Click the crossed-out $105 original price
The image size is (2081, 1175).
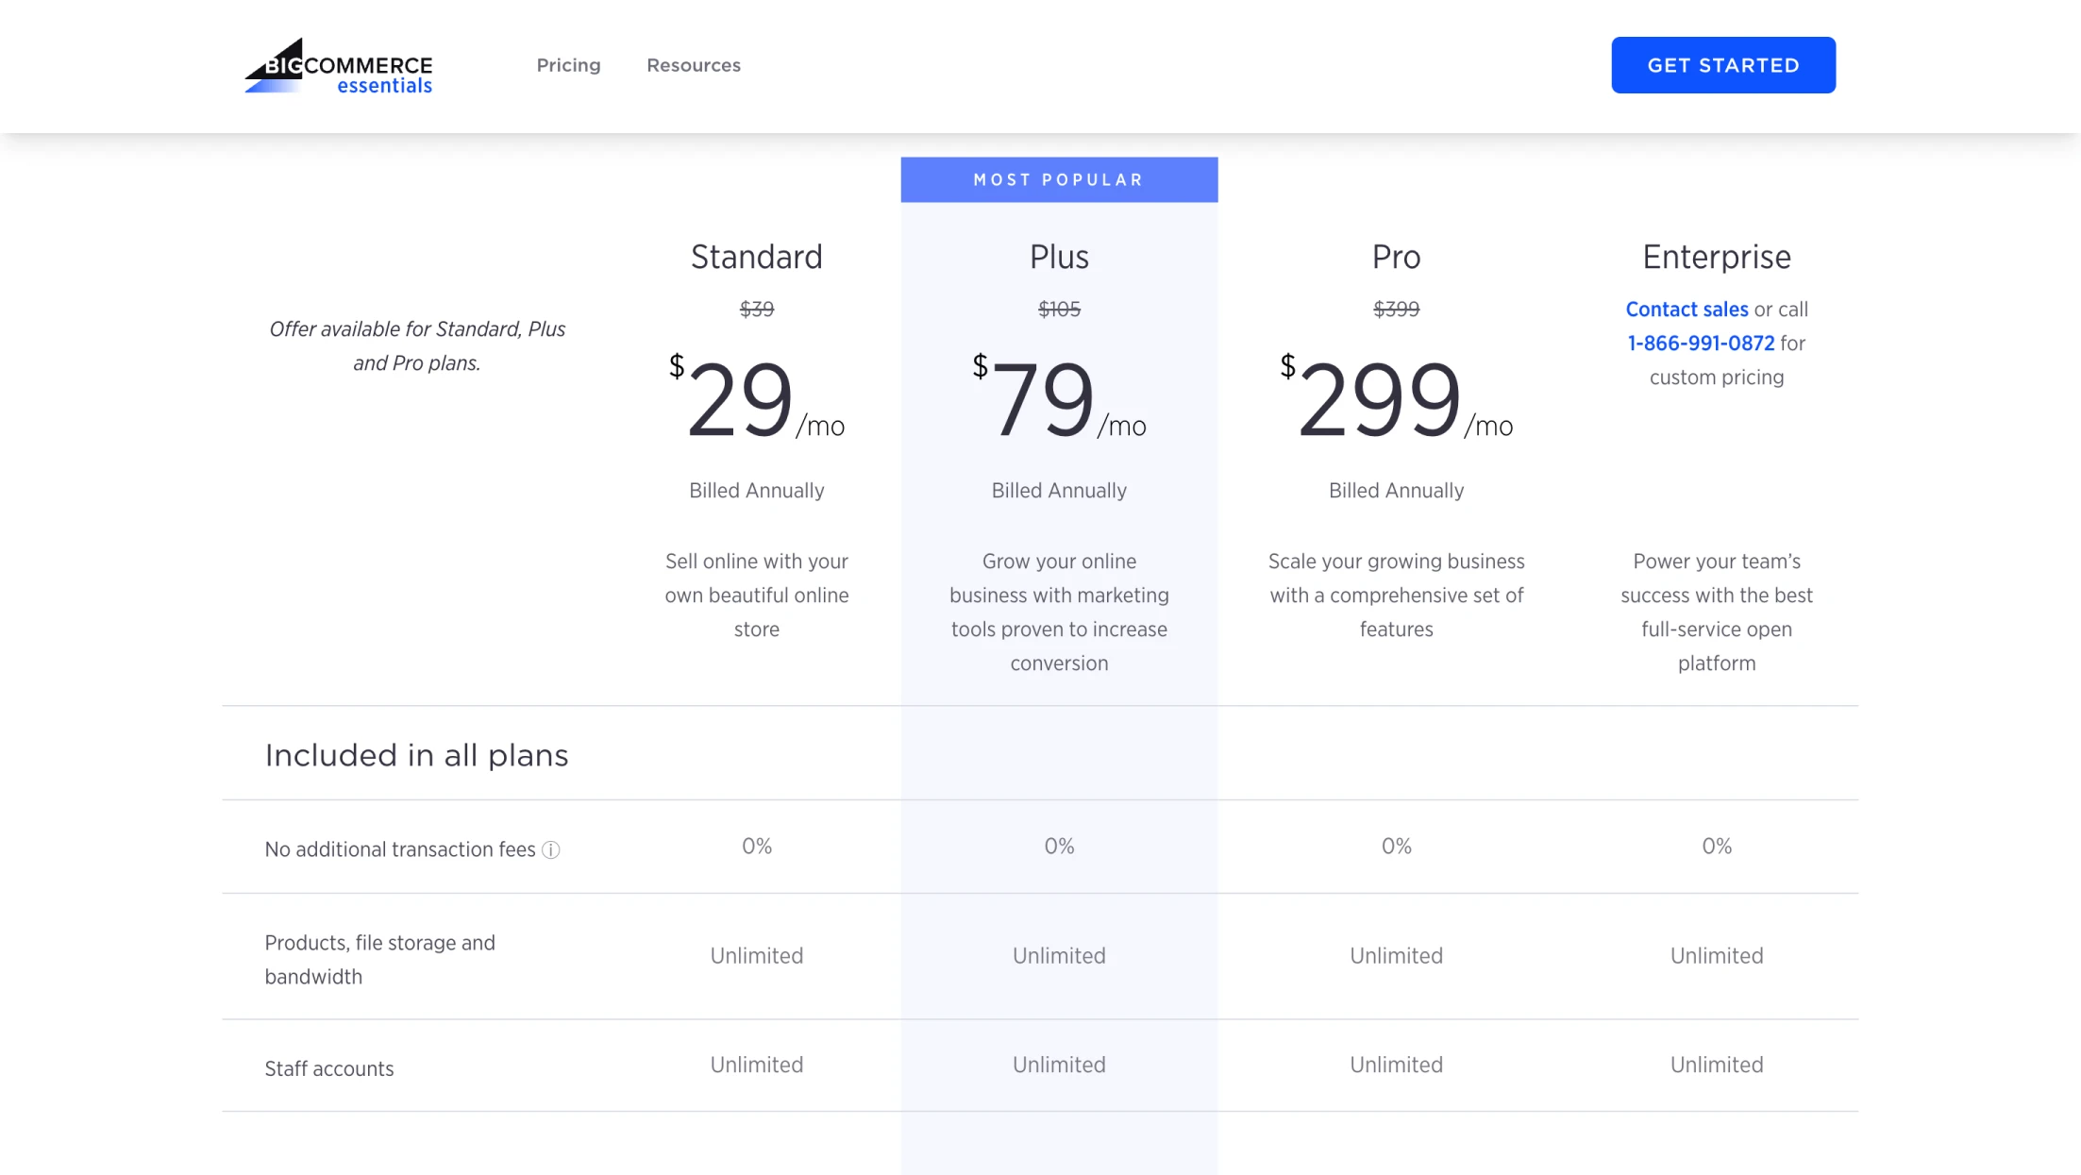tap(1058, 309)
